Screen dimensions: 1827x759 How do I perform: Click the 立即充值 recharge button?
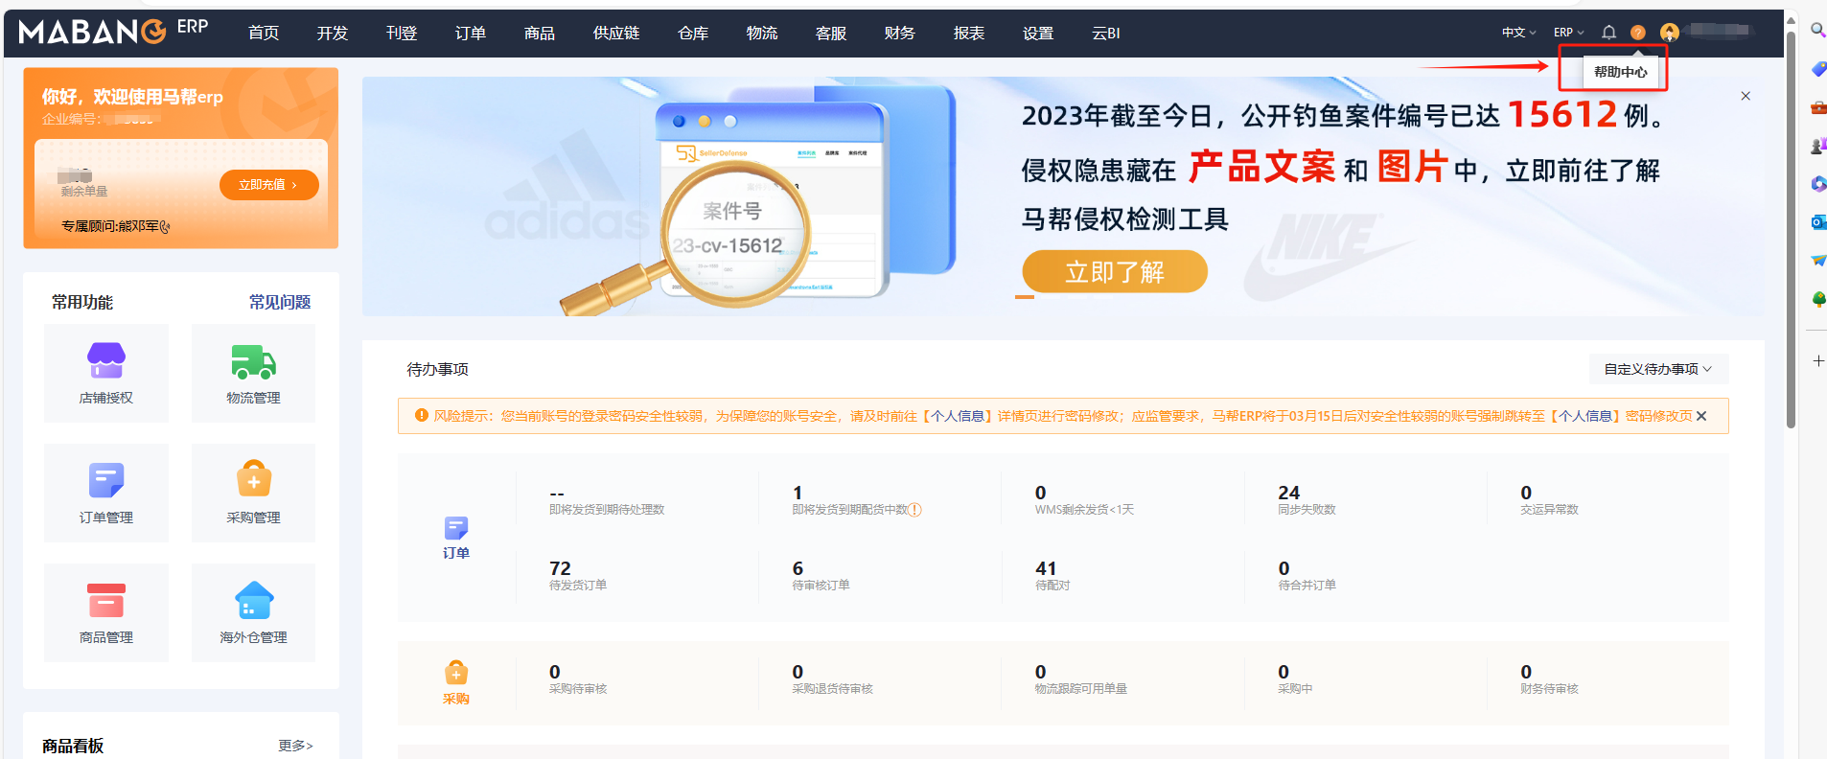tap(269, 185)
